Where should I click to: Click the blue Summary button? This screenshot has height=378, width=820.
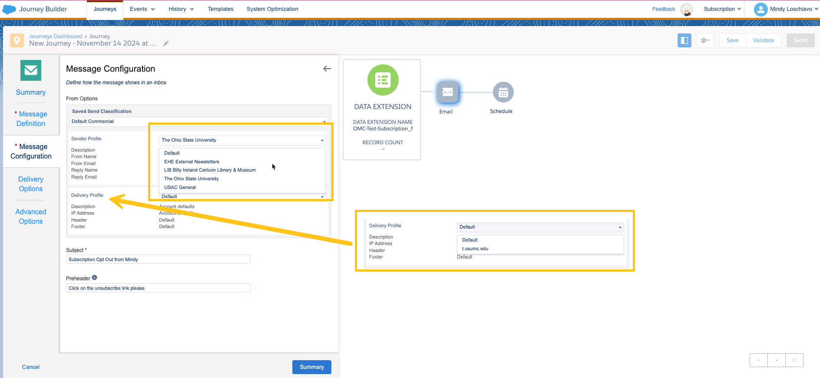pyautogui.click(x=312, y=367)
